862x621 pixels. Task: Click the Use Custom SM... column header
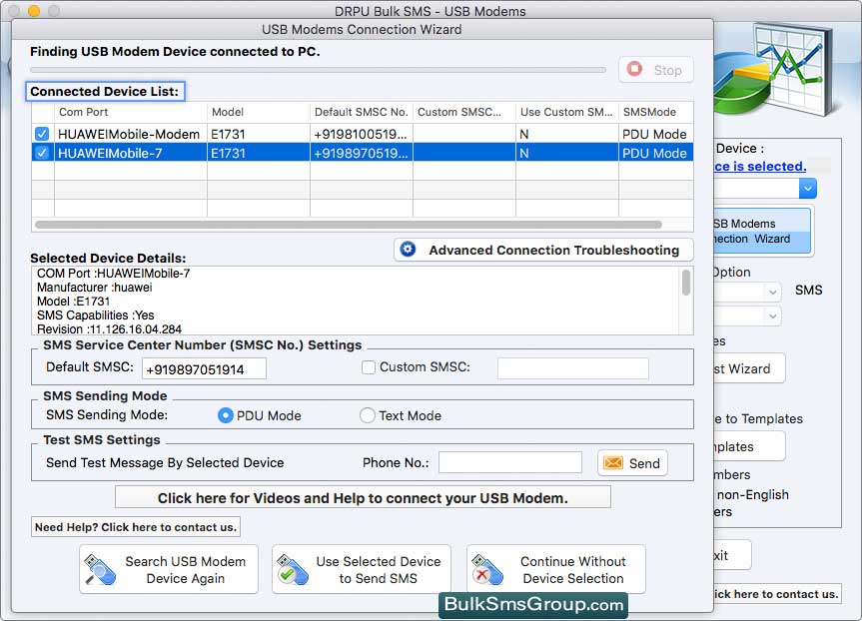point(567,112)
